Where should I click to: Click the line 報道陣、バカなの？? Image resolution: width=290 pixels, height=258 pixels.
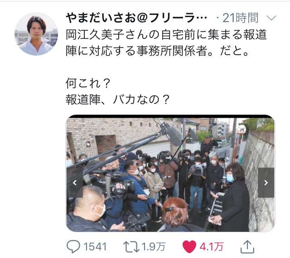pos(118,99)
